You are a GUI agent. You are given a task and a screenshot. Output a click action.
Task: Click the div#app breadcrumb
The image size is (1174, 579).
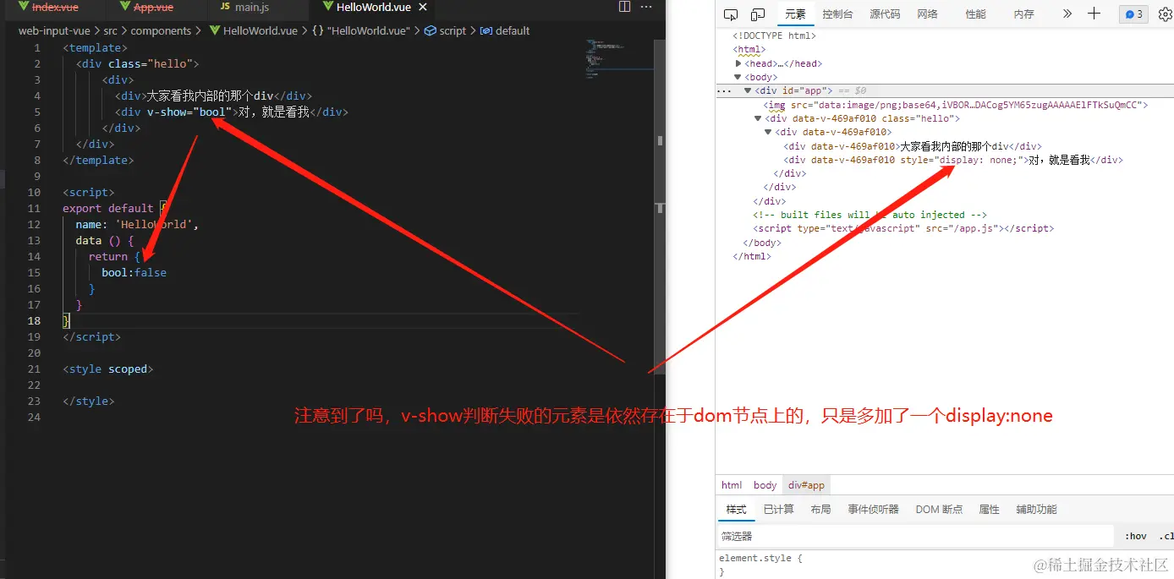coord(806,485)
